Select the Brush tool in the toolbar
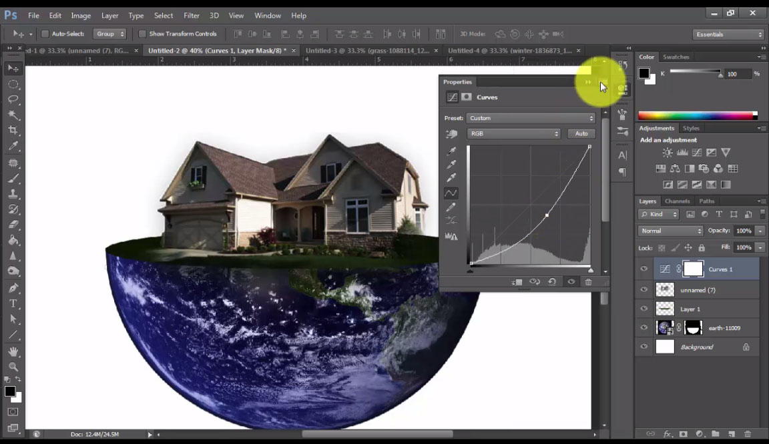 [13, 178]
